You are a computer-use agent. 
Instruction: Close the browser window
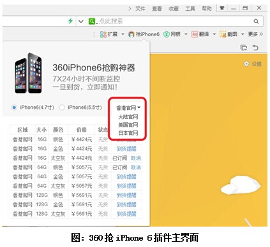tap(259, 8)
